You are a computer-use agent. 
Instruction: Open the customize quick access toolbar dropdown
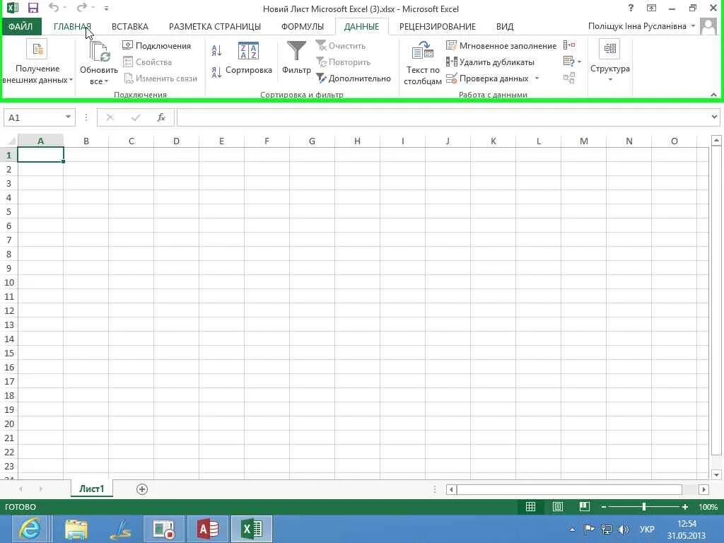coord(106,8)
